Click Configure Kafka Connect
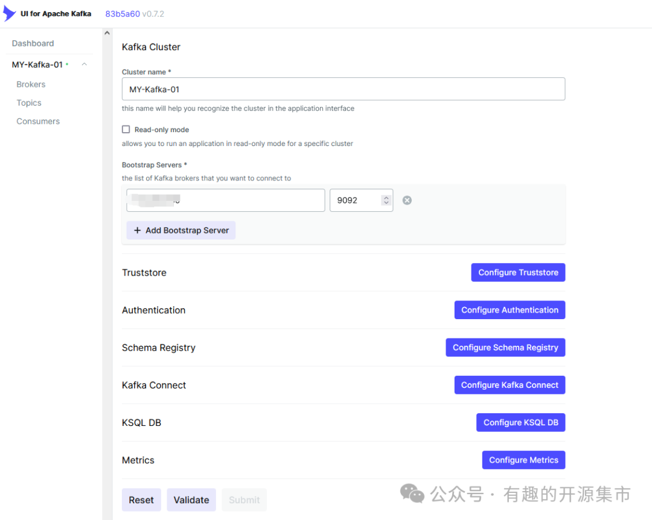This screenshot has width=652, height=520. coord(510,385)
